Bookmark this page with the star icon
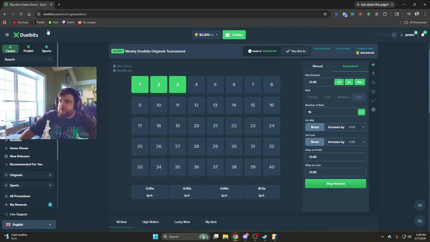The height and width of the screenshot is (242, 430). click(325, 14)
